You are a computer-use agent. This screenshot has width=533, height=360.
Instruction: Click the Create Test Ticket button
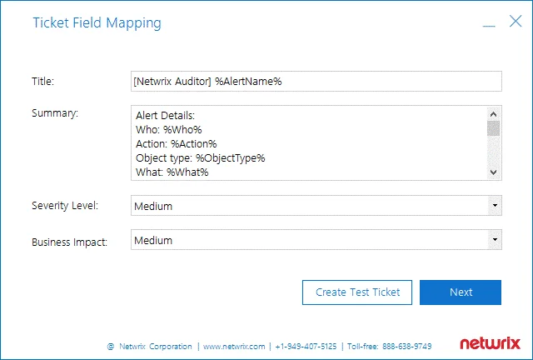357,292
